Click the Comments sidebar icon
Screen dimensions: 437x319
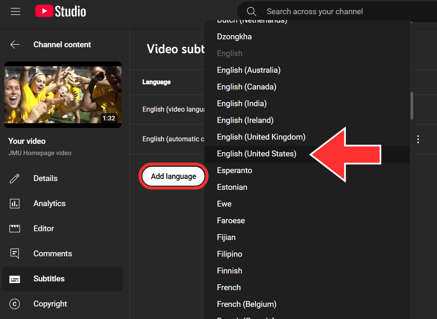point(15,254)
